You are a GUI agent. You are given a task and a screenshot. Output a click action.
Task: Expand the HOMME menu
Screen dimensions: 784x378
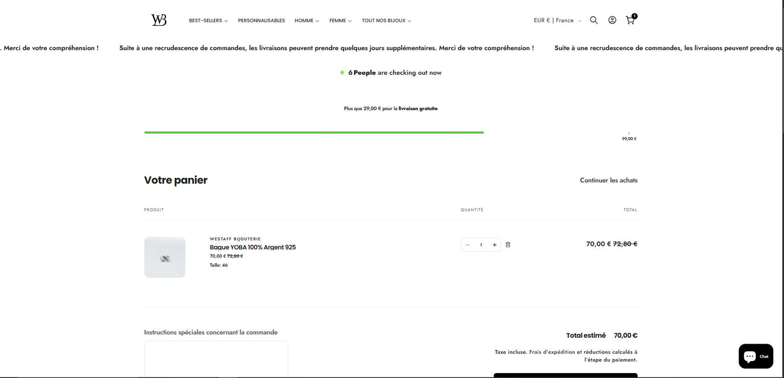click(x=307, y=21)
